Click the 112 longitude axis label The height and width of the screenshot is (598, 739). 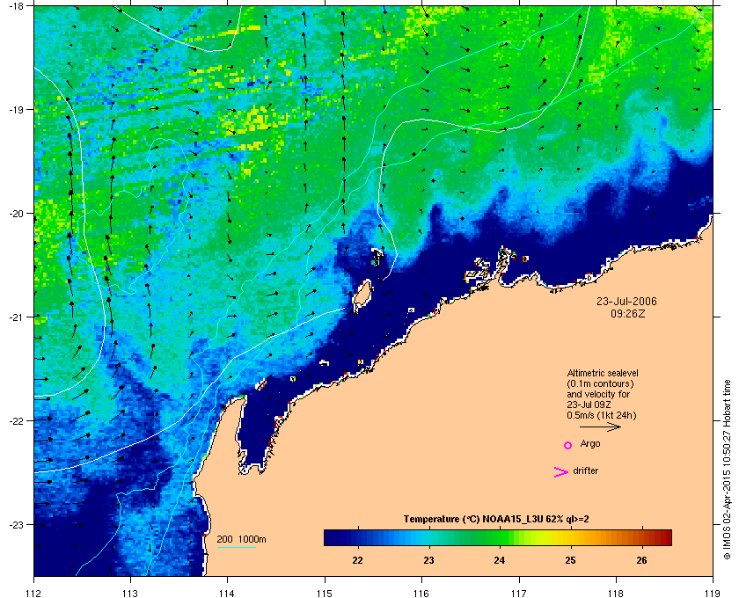tap(34, 594)
